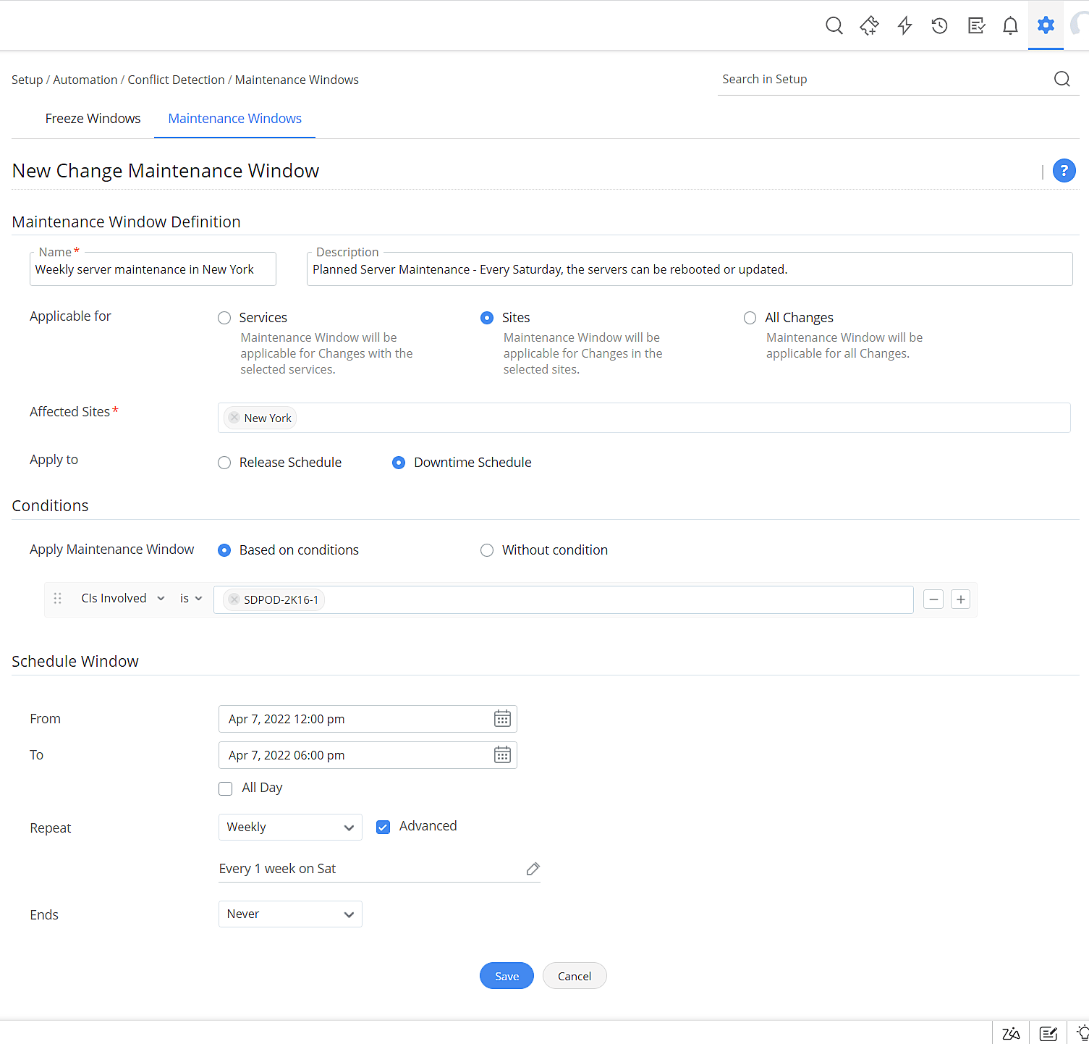Open the Ends Never dropdown
The height and width of the screenshot is (1044, 1089).
(x=290, y=914)
